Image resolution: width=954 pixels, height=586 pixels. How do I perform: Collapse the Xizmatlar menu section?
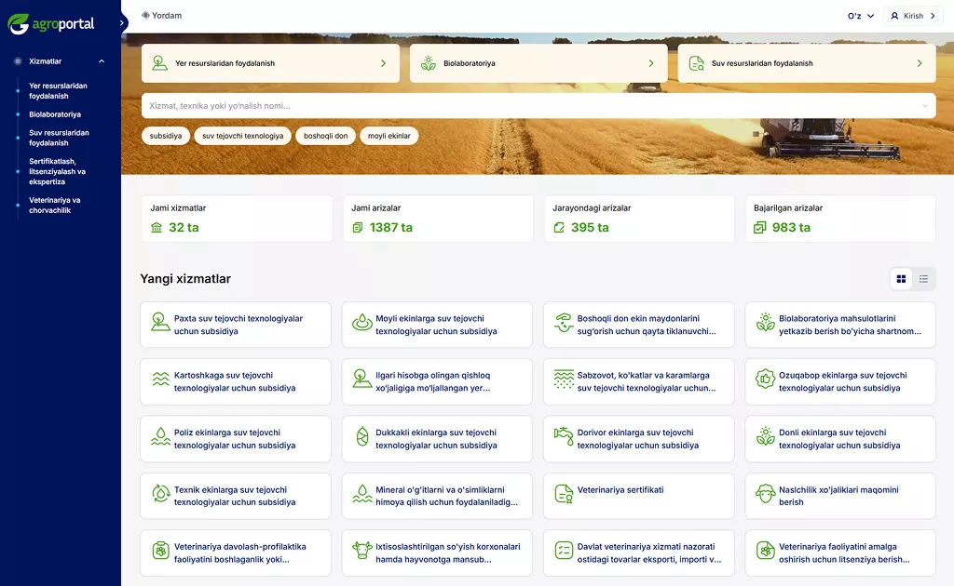tap(102, 61)
